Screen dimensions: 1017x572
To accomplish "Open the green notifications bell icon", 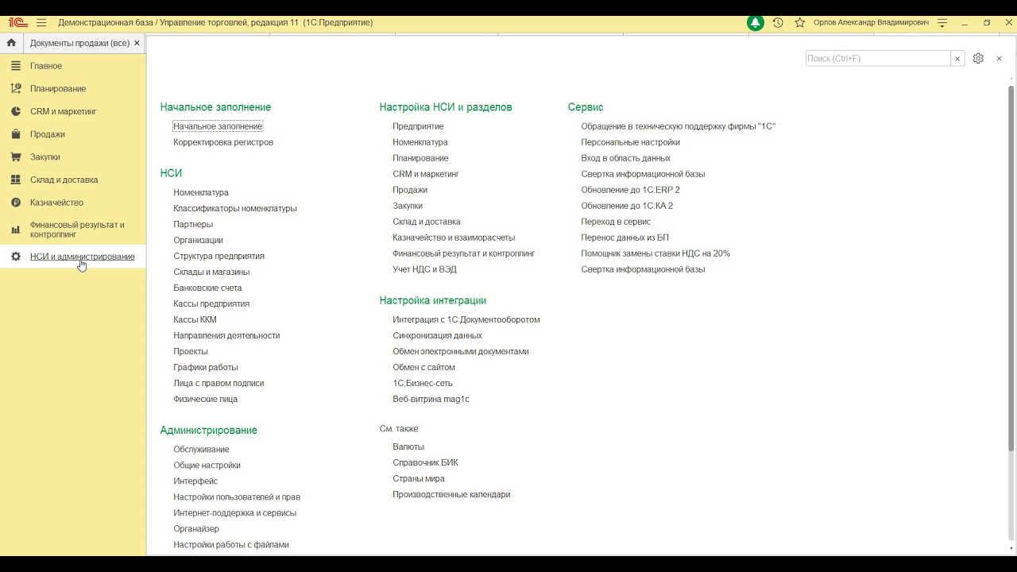I will tap(756, 23).
